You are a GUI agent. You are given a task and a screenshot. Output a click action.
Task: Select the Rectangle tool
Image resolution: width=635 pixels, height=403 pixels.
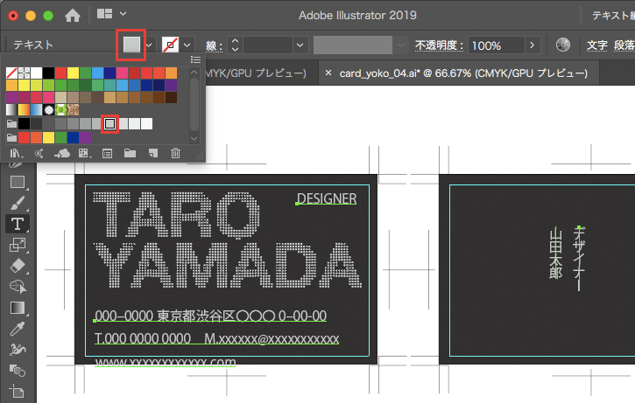click(x=17, y=183)
